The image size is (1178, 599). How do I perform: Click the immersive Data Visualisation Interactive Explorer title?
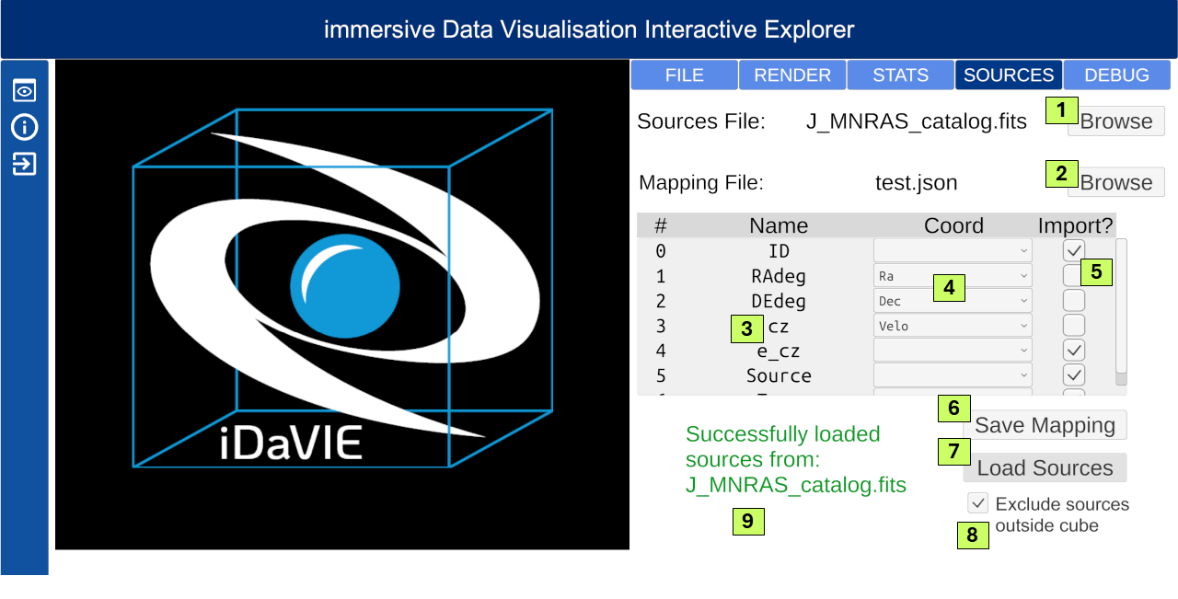pyautogui.click(x=589, y=29)
